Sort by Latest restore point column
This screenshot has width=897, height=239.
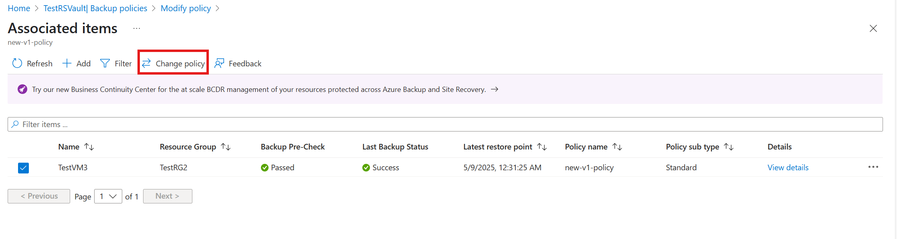[542, 147]
